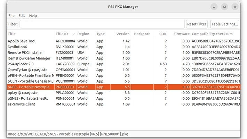Viewport: 247px width, 139px height.
Task: Select the Remote PKG installer row
Action: pos(123,52)
